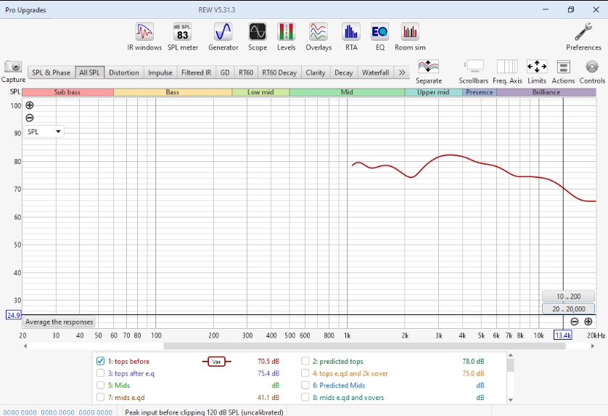608x416 pixels.
Task: Expand more tabs with >> chevron
Action: 402,73
